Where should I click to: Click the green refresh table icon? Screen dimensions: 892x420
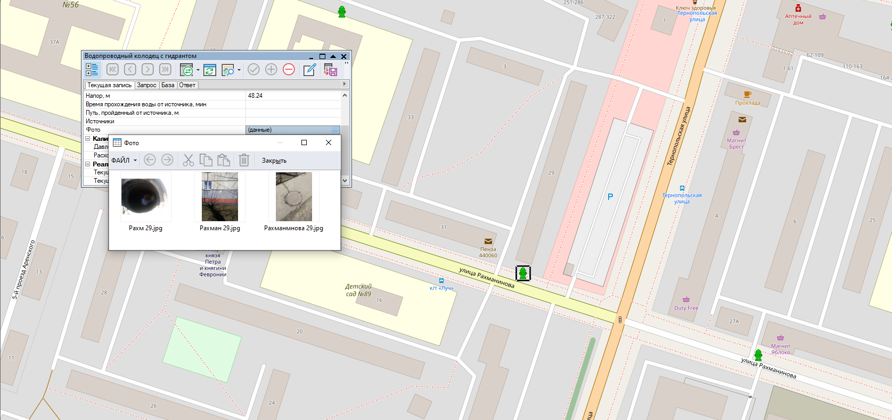coord(210,70)
